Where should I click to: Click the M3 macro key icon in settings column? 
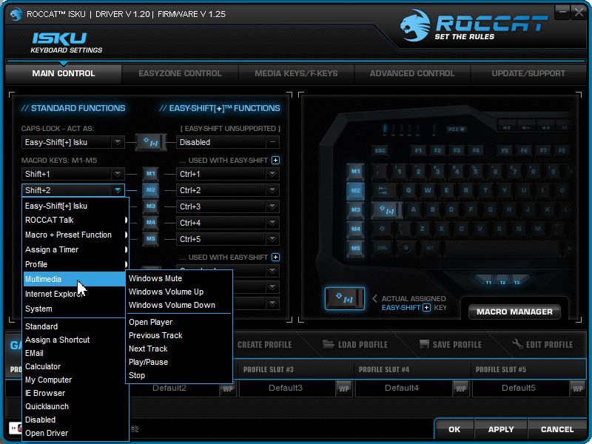151,206
